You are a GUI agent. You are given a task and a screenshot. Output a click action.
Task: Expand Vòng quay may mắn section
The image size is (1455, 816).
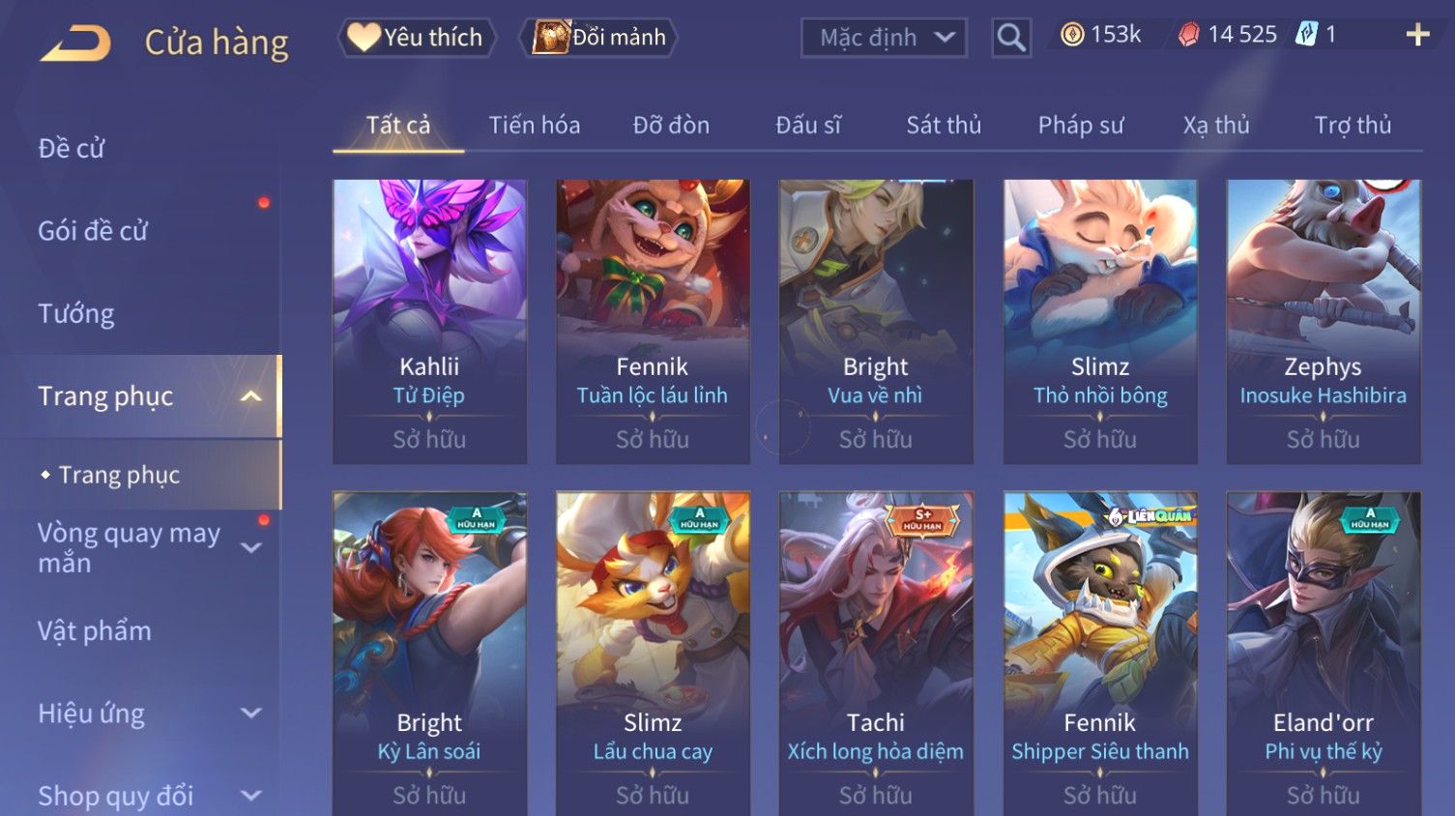point(250,548)
